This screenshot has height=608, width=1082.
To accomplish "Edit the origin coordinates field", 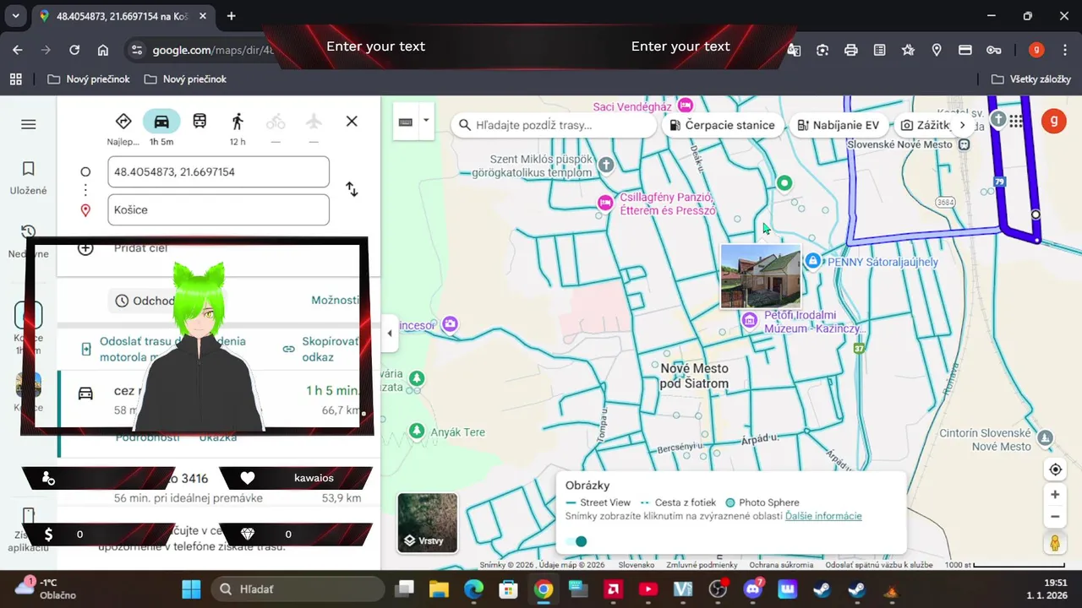I will [x=218, y=171].
